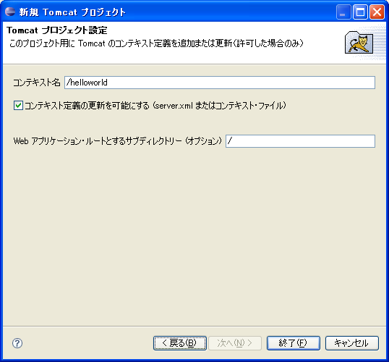Viewport: 389px width, 362px height.
Task: Click the help question mark icon
Action: [17, 343]
